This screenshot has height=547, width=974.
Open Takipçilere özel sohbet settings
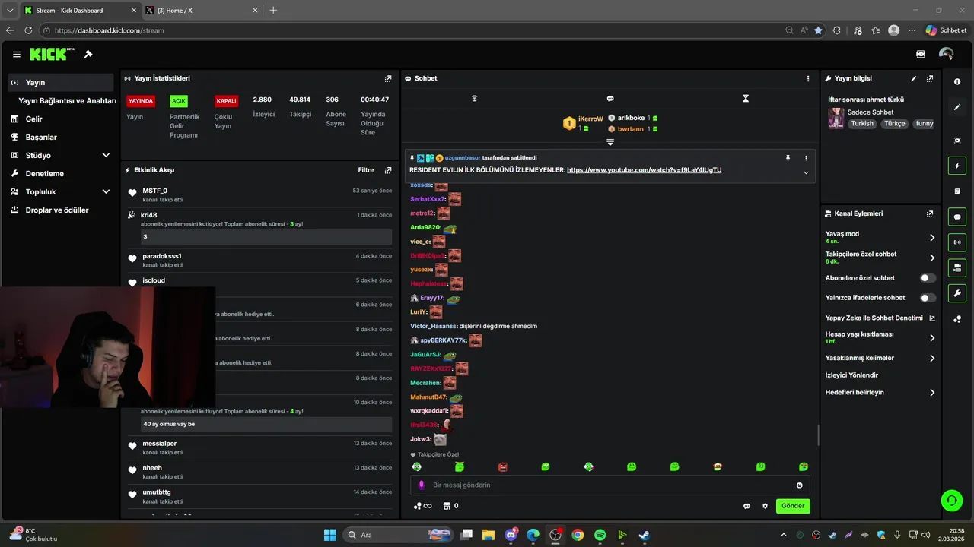pos(880,258)
